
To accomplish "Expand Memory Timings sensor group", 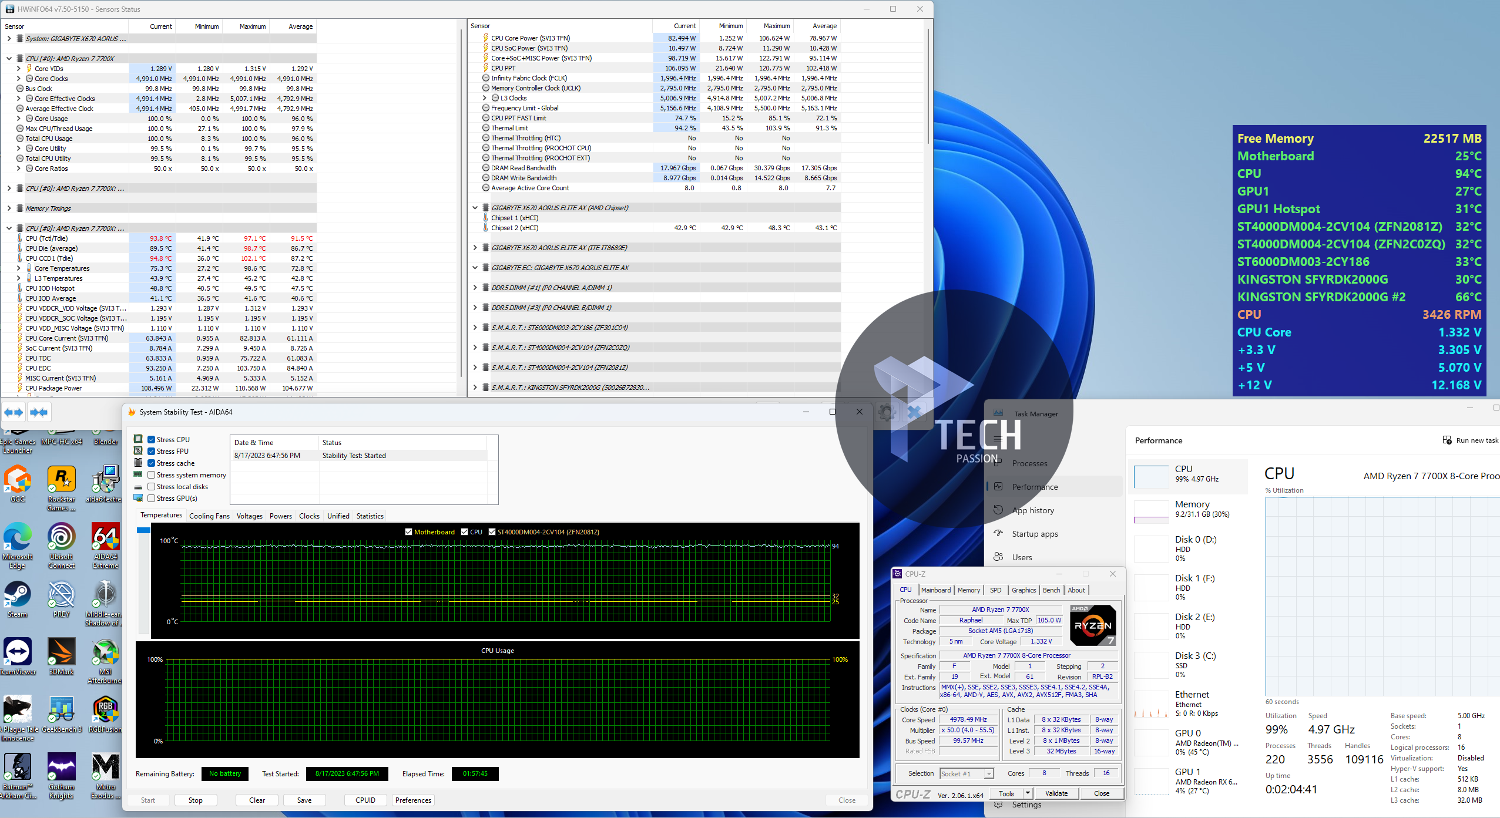I will tap(9, 208).
